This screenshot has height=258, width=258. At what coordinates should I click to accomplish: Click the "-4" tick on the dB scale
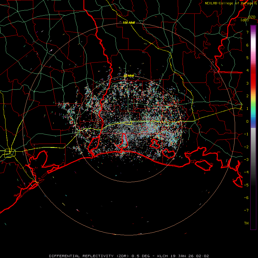[x=246, y=172]
